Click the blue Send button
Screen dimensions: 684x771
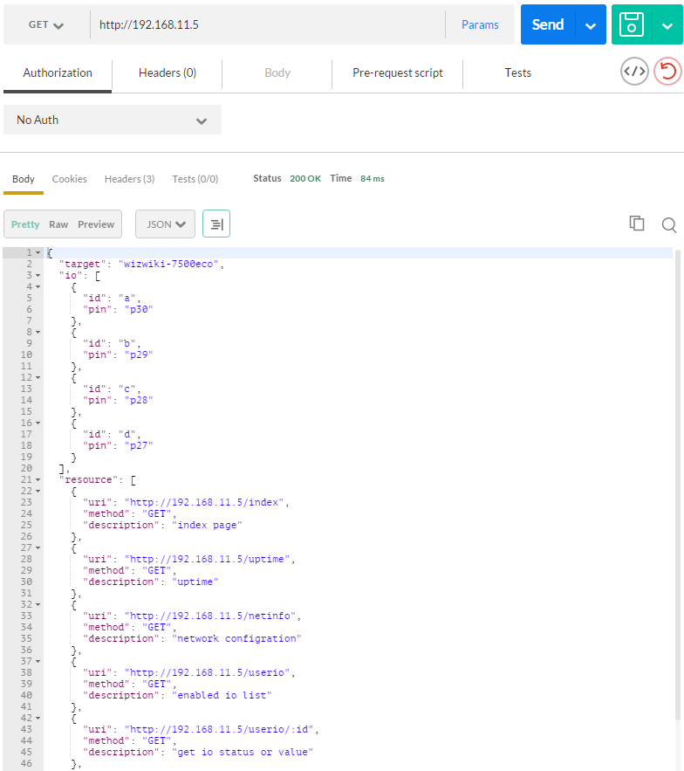pyautogui.click(x=548, y=24)
